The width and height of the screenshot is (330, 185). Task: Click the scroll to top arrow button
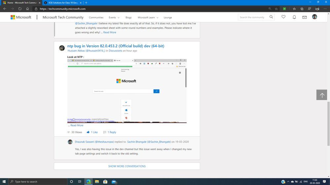[322, 95]
